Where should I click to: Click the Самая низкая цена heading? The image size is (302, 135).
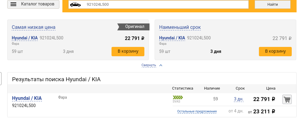[33, 27]
